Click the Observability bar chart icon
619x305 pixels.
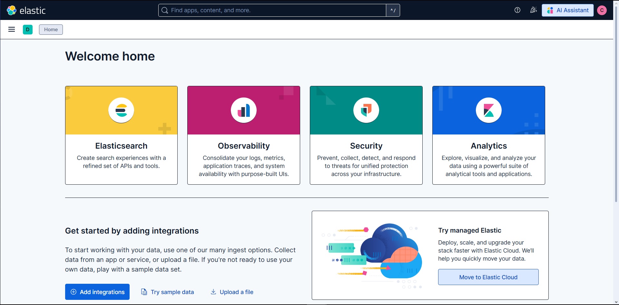coord(244,110)
